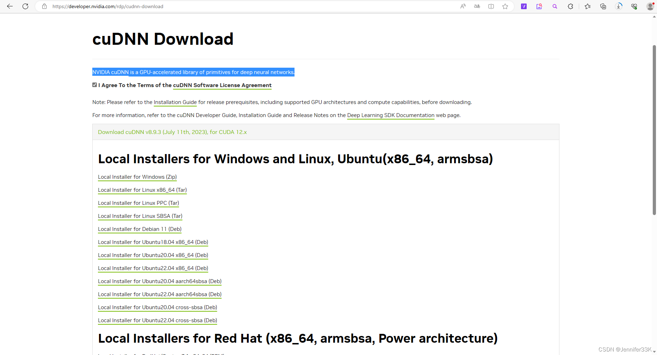
Task: Open the Extensions puzzle menu
Action: (570, 6)
